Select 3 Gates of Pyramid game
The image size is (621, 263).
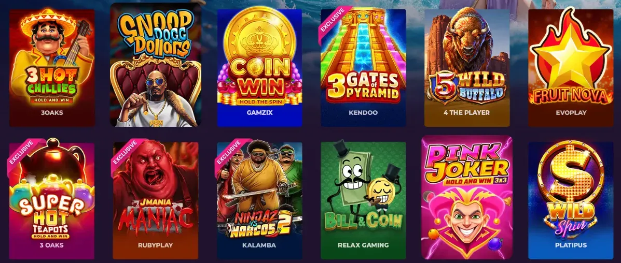pyautogui.click(x=363, y=68)
